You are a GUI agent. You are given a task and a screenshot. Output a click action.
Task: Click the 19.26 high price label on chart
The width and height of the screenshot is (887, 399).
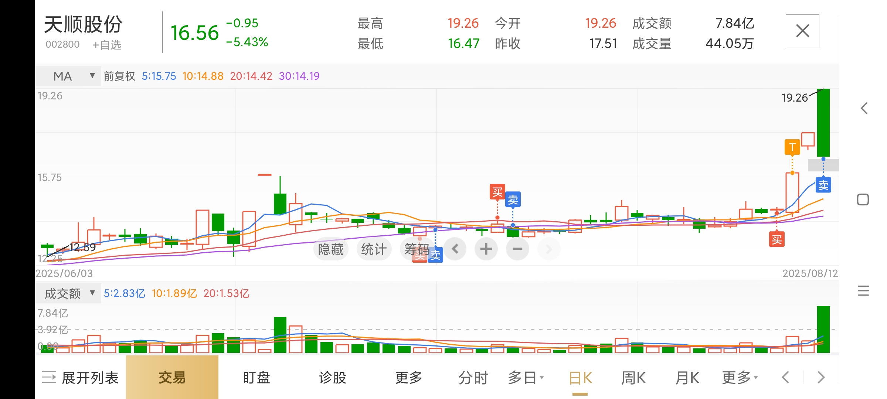(795, 98)
